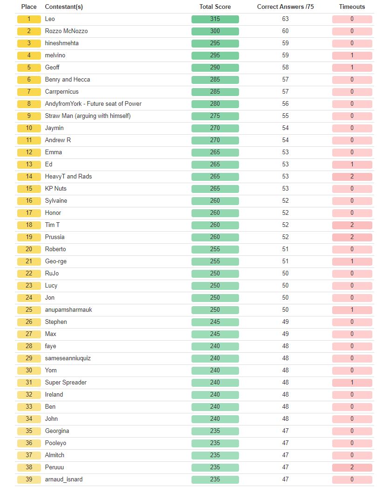The height and width of the screenshot is (487, 390).
Task: Click the Contestant(s) column header
Action: pyautogui.click(x=64, y=7)
